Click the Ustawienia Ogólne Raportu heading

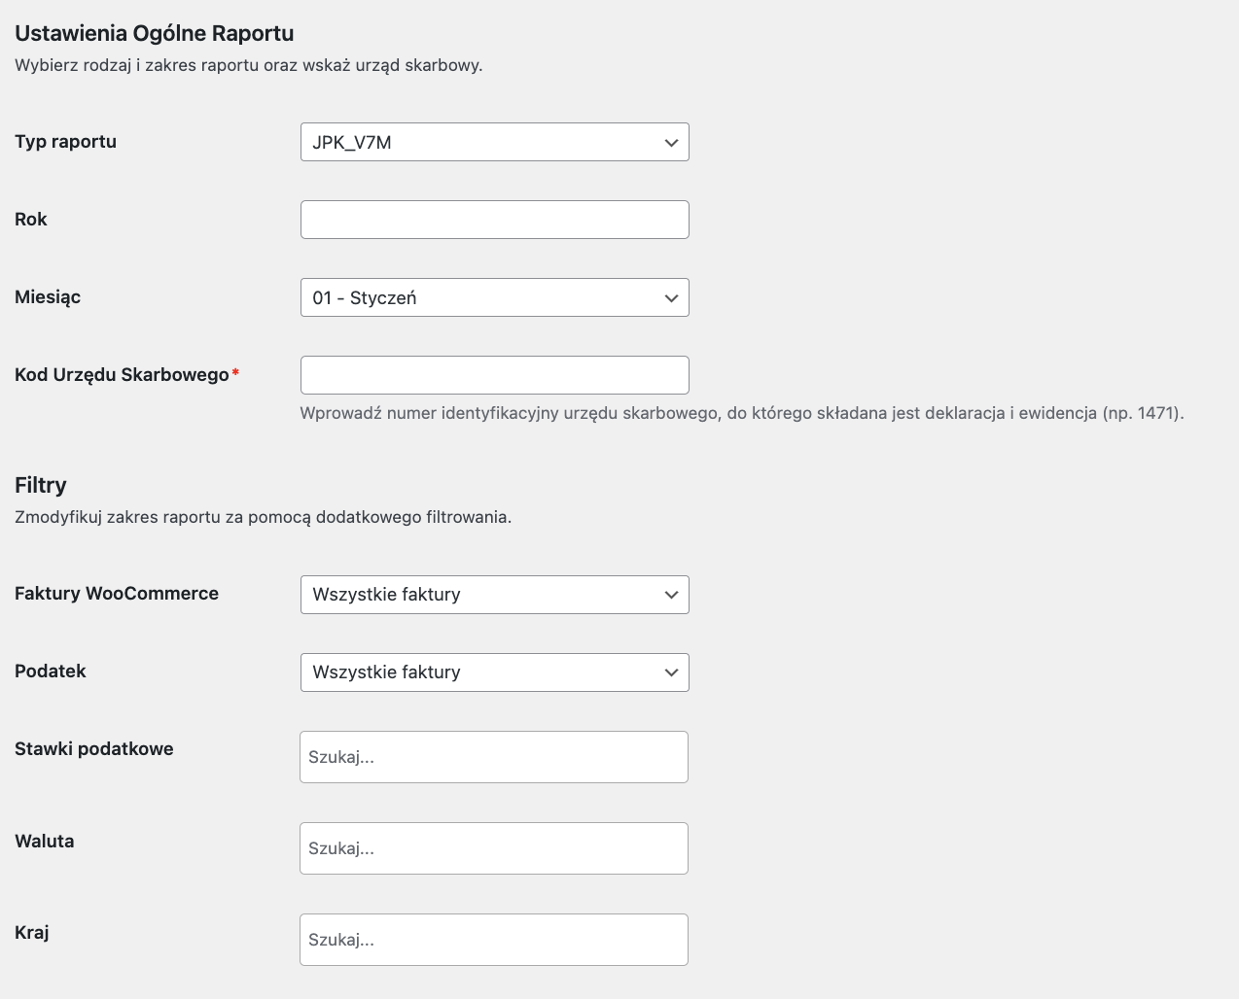(x=155, y=33)
